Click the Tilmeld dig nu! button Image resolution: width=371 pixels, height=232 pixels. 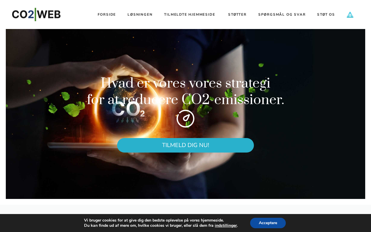[185, 145]
